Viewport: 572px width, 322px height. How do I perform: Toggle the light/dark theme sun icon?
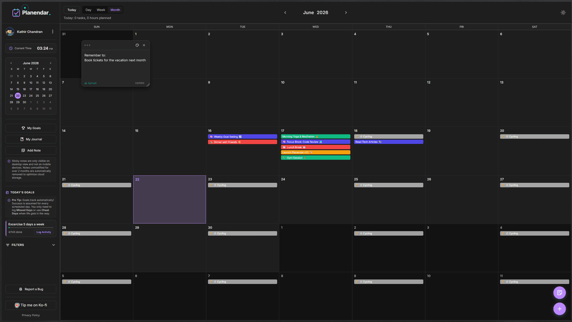click(563, 13)
